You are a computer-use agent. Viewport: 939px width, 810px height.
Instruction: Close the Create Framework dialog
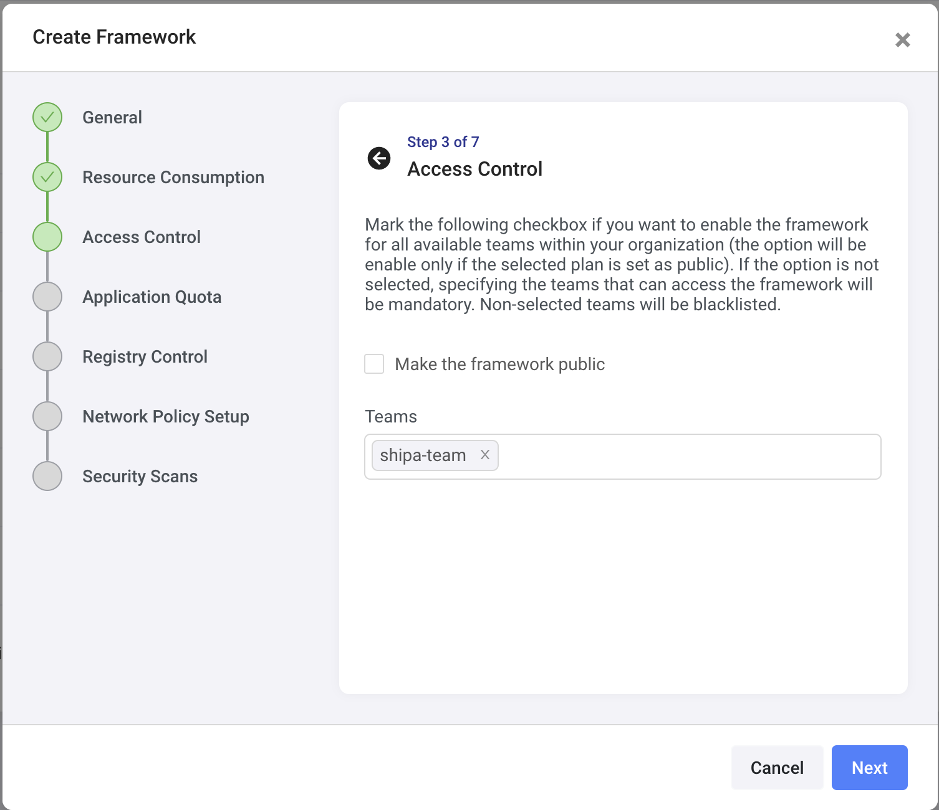pos(902,40)
